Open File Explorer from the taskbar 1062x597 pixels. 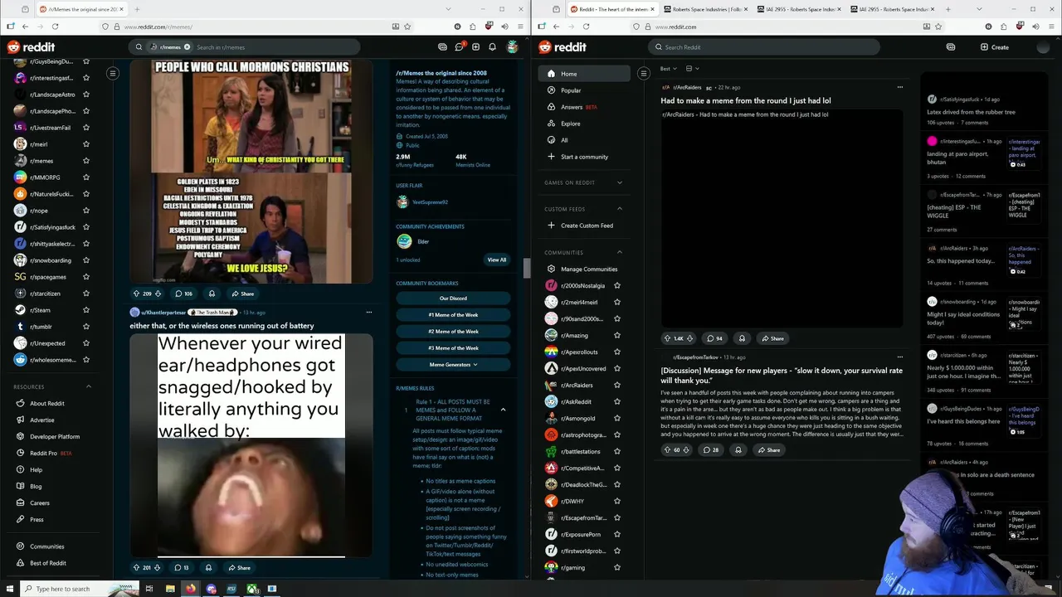[x=170, y=589]
